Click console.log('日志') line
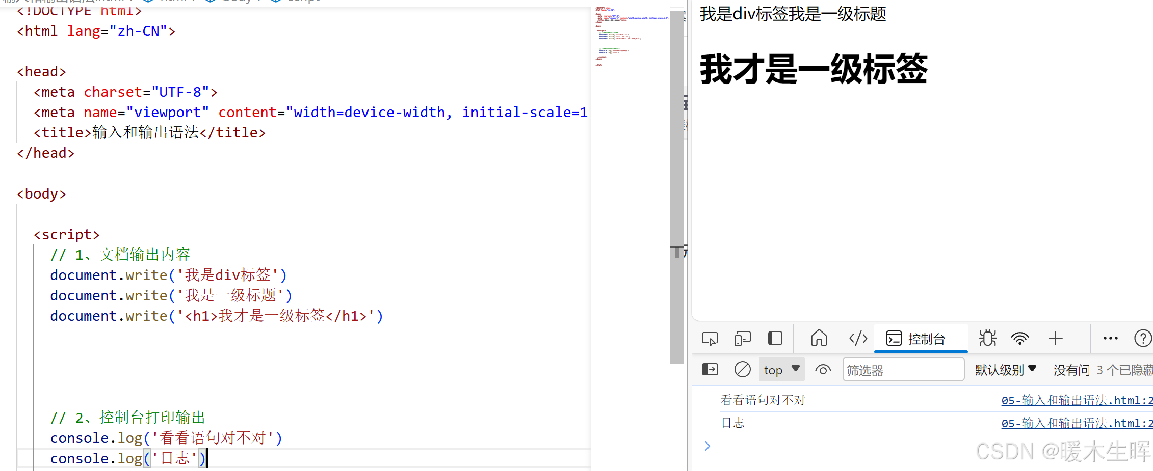This screenshot has width=1153, height=471. point(128,458)
